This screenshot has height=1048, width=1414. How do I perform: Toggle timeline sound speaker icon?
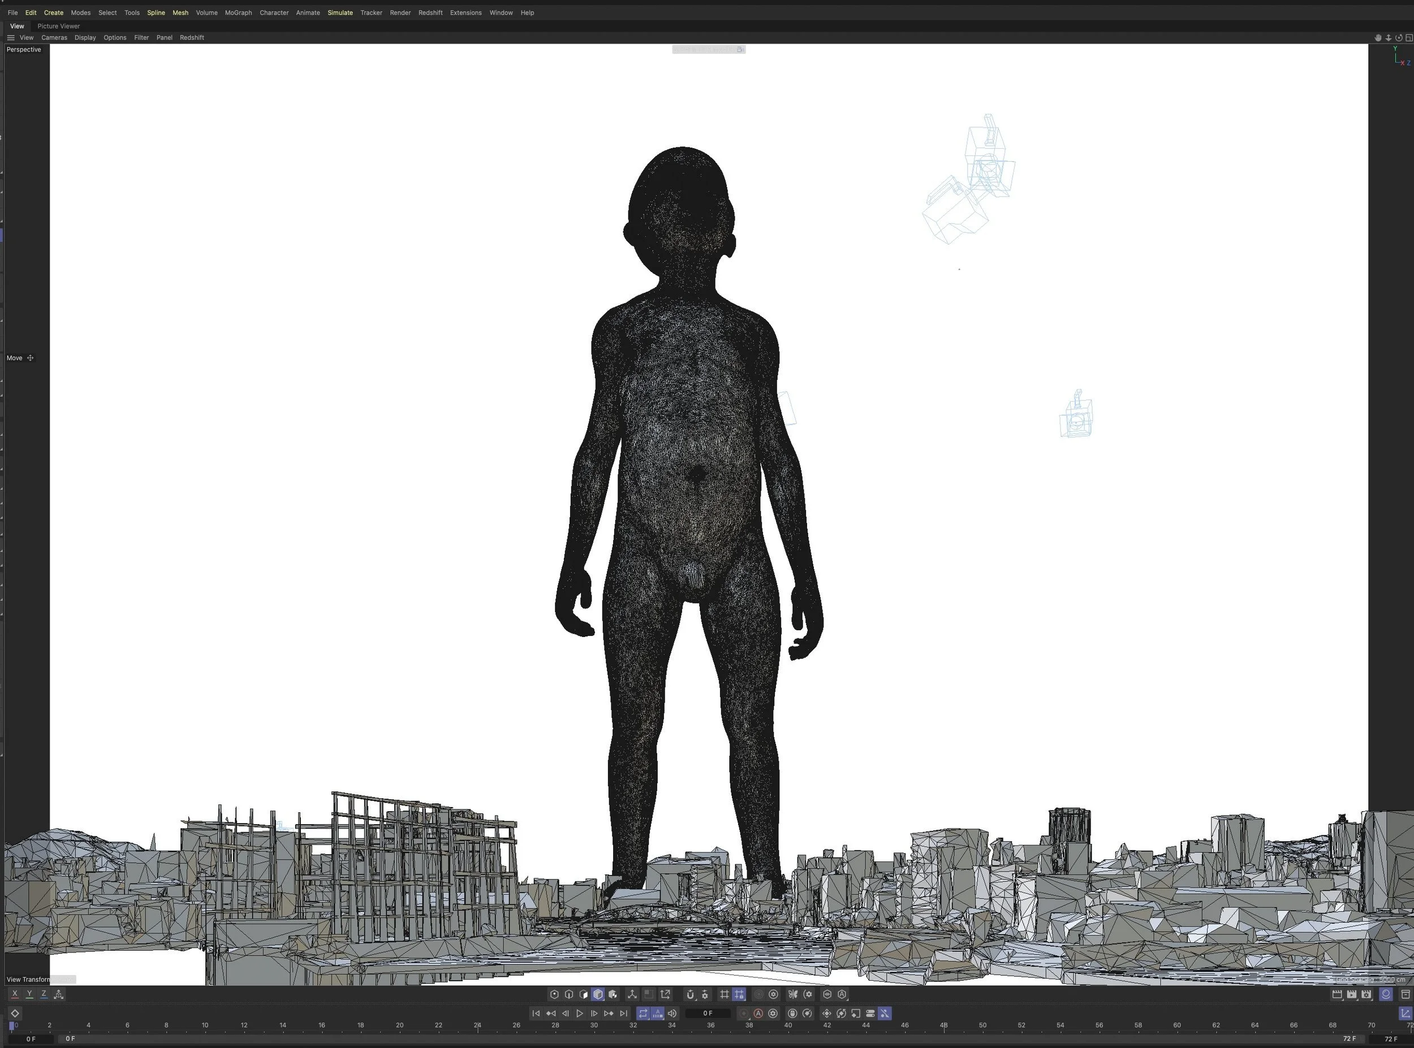pos(672,1013)
